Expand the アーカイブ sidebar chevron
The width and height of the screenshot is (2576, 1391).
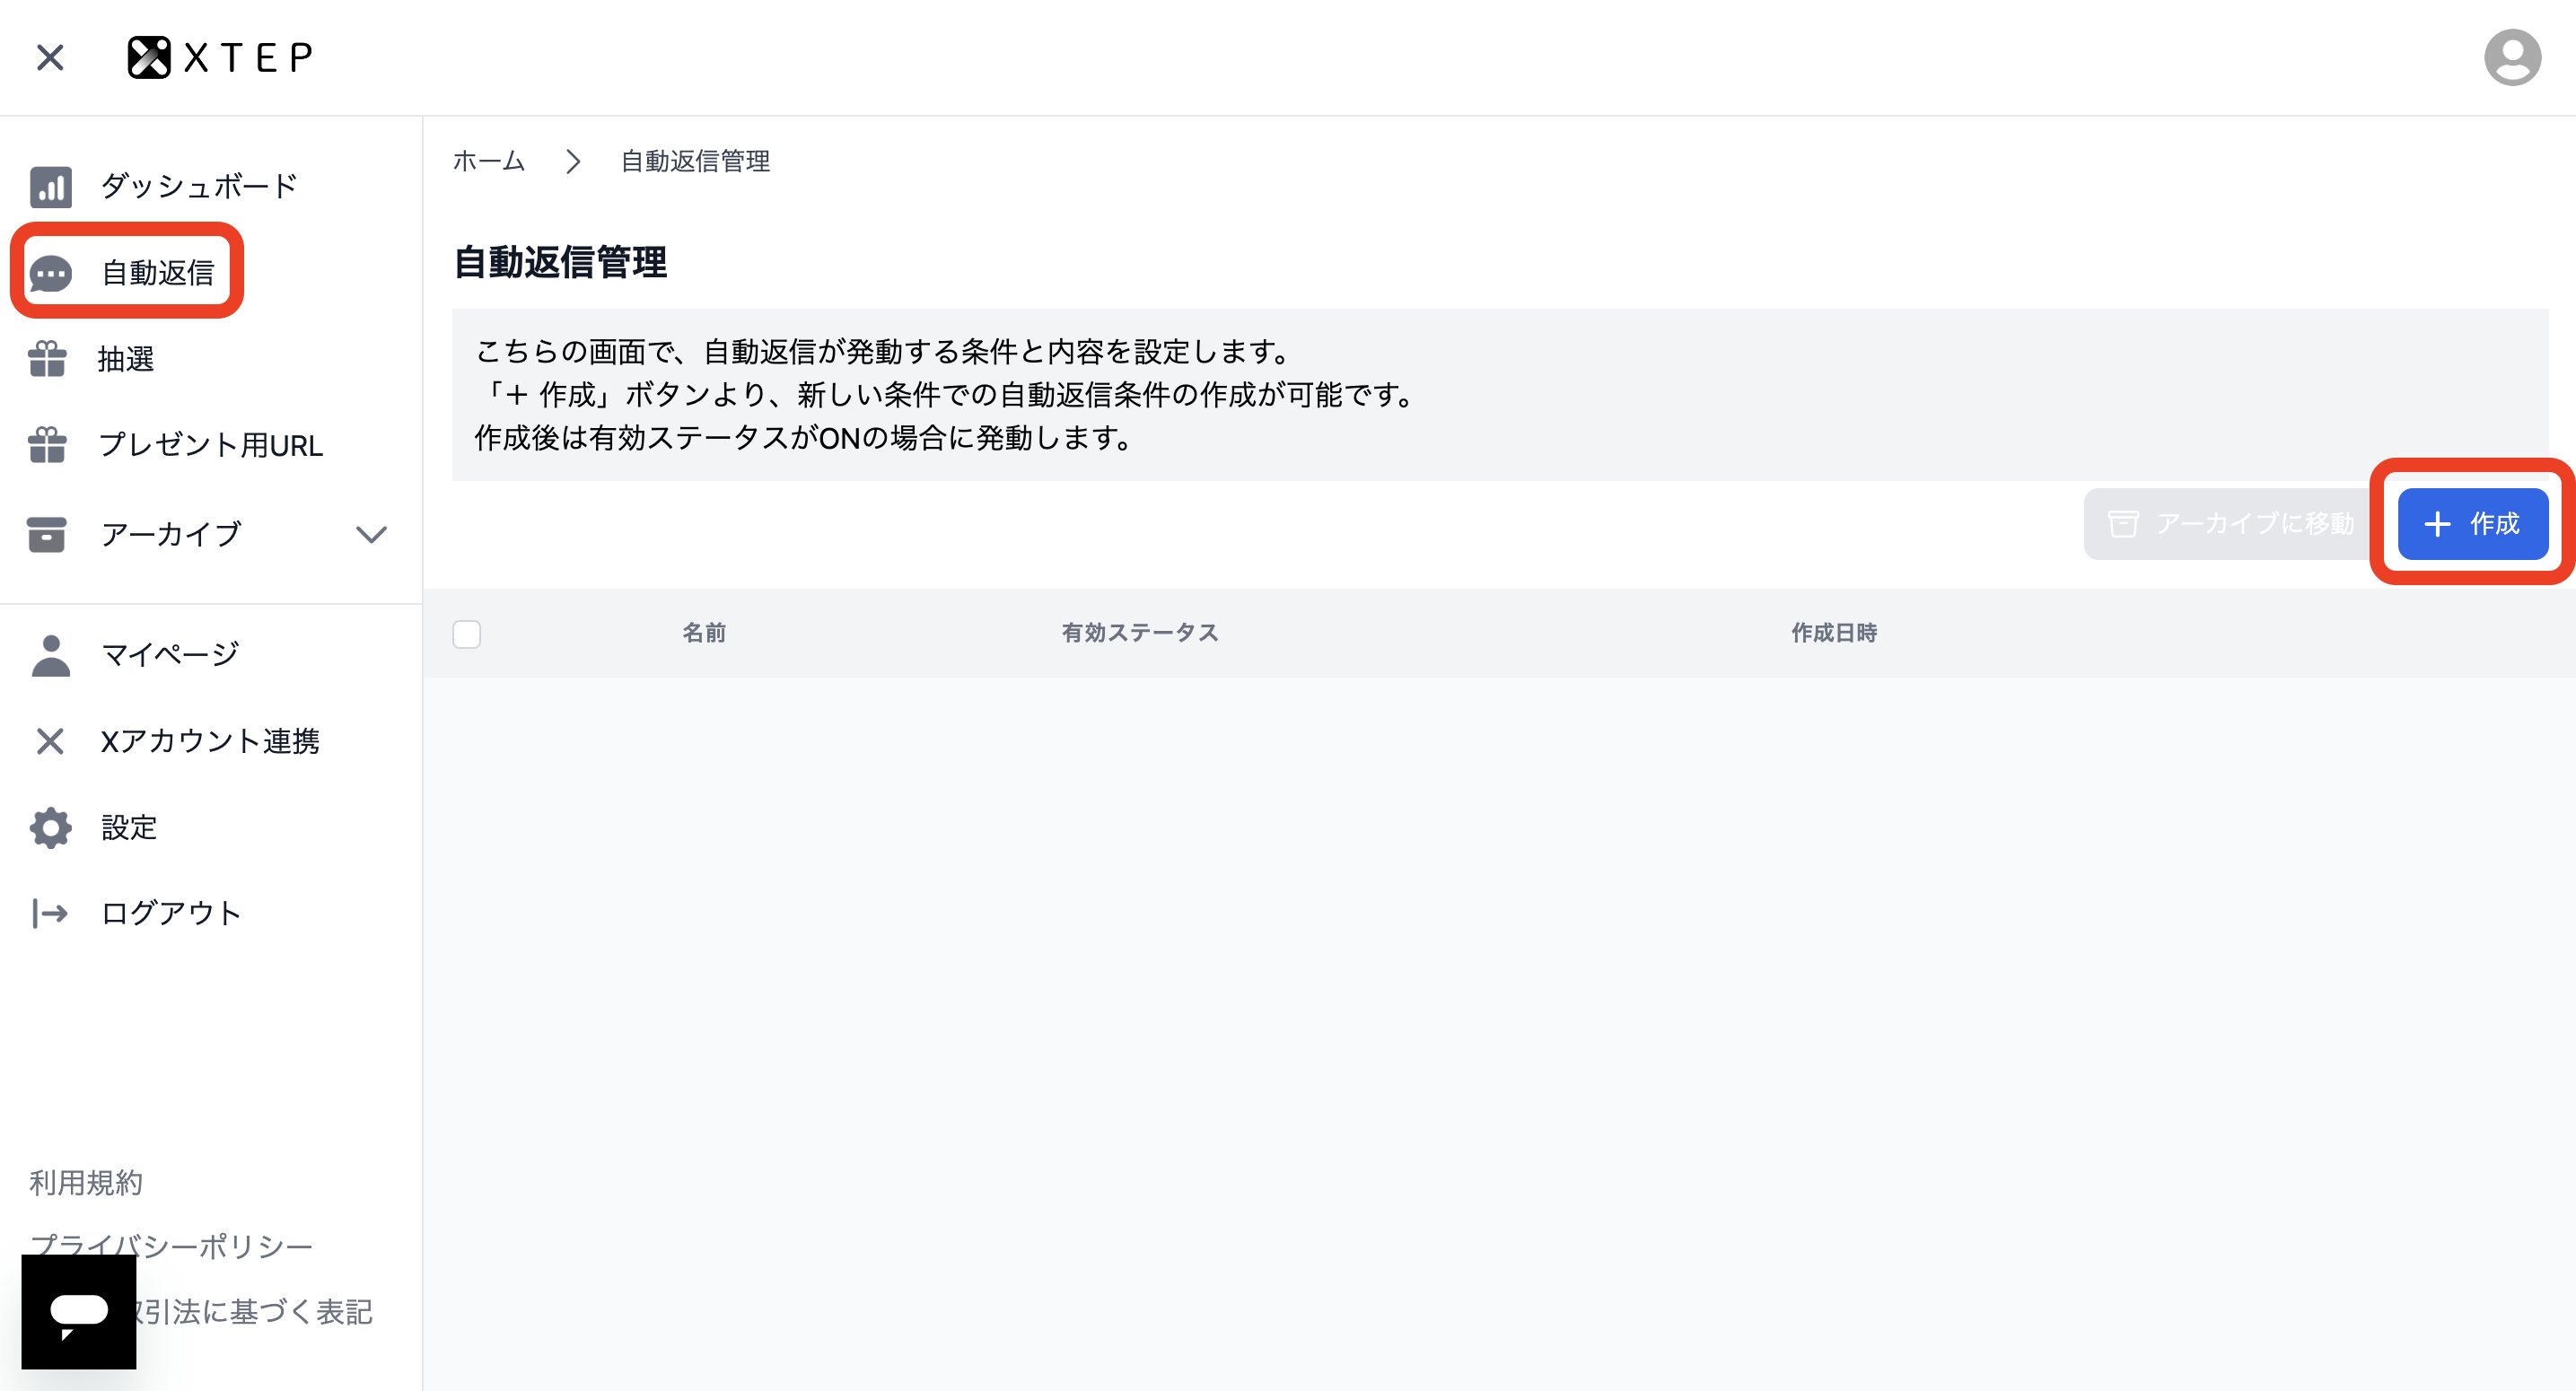(371, 534)
